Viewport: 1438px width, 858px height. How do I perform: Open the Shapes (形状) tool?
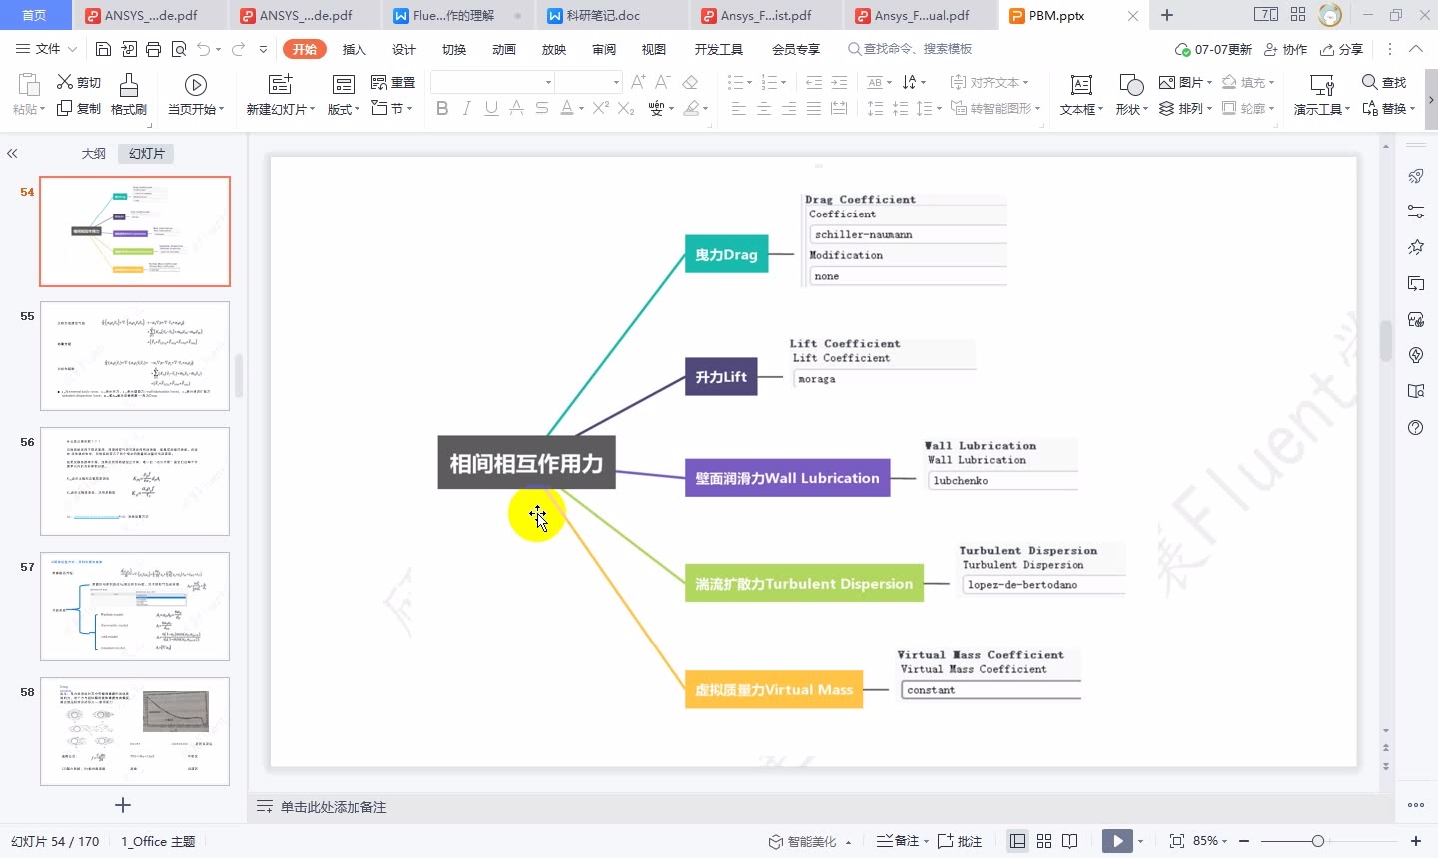1130,86
